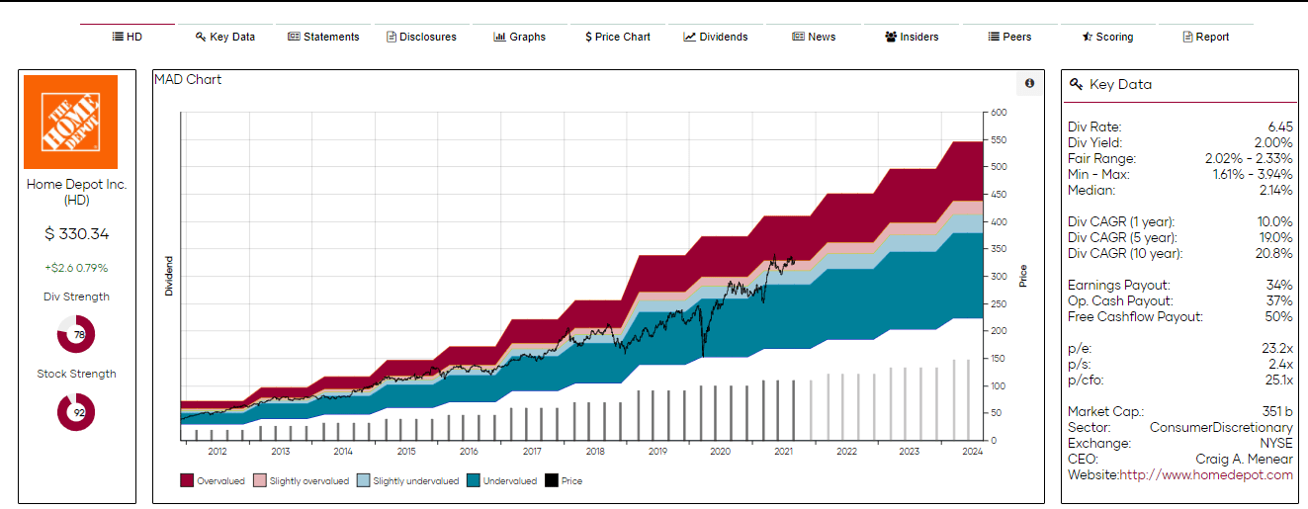Image resolution: width=1308 pixels, height=509 pixels.
Task: Click the $ 330.34 stock price
Action: point(77,234)
